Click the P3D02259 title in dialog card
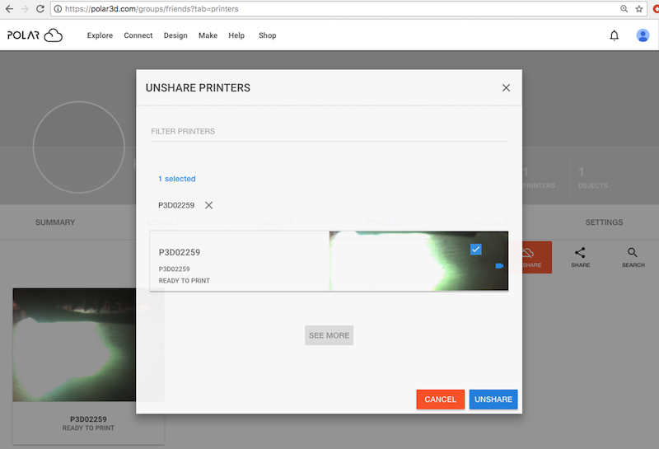Screen dimensions: 659x449 [180, 252]
